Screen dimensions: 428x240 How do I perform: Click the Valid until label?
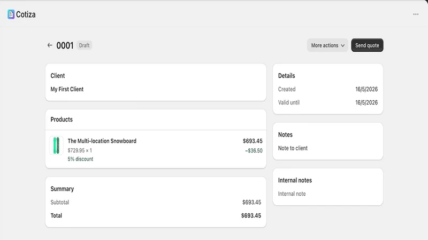point(289,102)
